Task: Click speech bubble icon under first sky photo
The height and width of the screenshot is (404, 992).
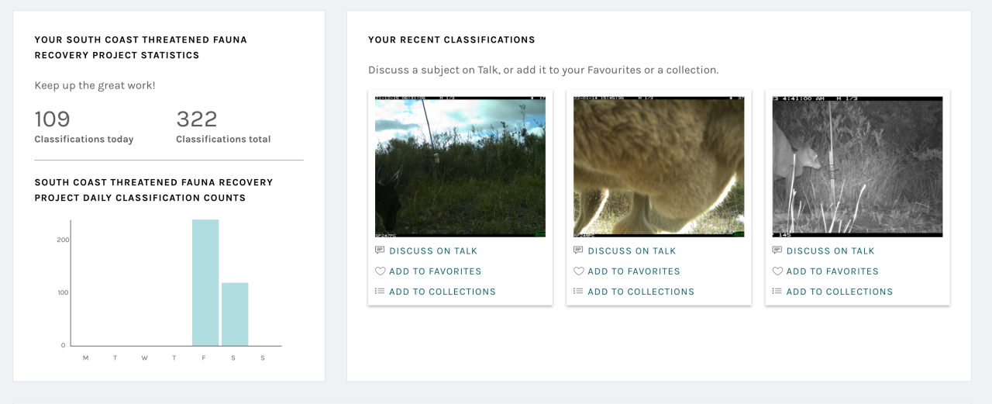Action: (380, 250)
